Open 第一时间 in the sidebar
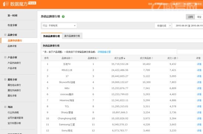This screenshot has height=134, width=203. [13, 16]
